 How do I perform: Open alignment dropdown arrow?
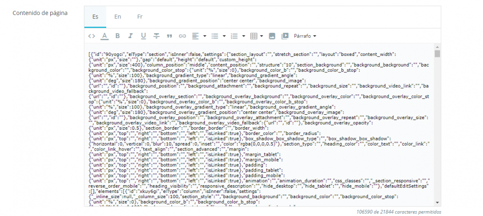click(204, 36)
